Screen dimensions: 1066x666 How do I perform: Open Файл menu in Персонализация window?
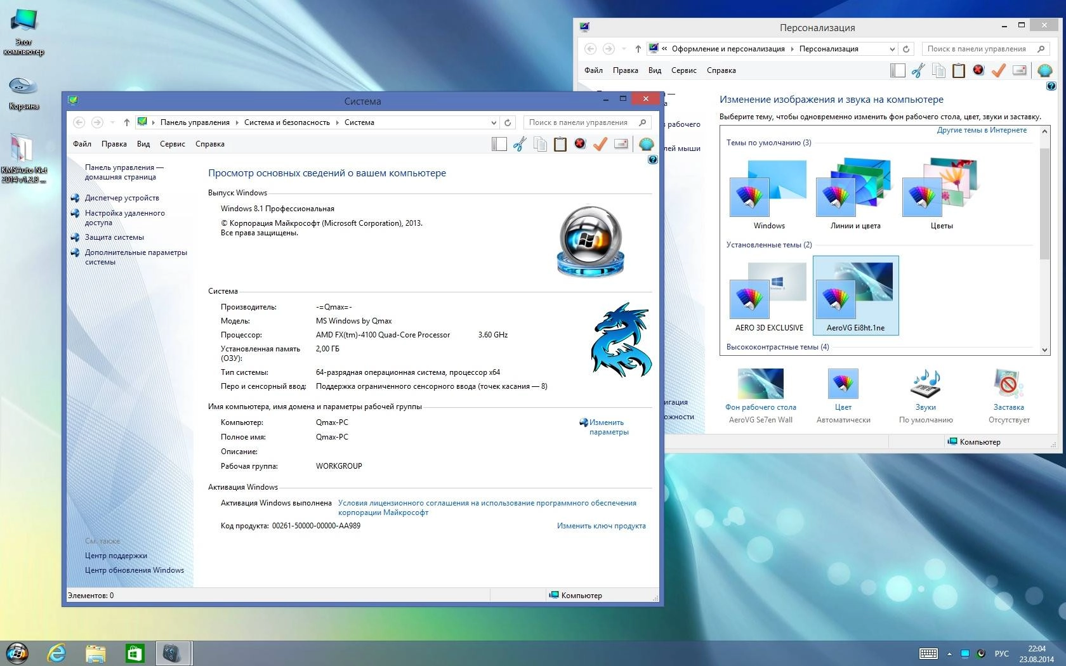tap(593, 70)
